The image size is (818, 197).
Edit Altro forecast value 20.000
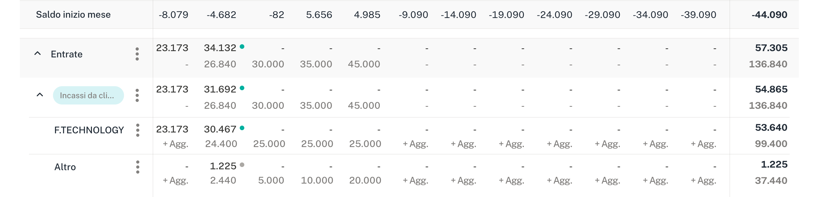click(365, 180)
